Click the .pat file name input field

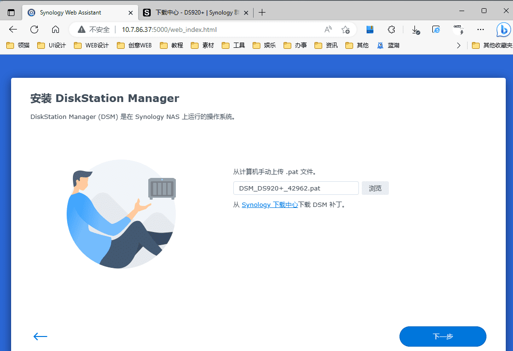click(296, 188)
